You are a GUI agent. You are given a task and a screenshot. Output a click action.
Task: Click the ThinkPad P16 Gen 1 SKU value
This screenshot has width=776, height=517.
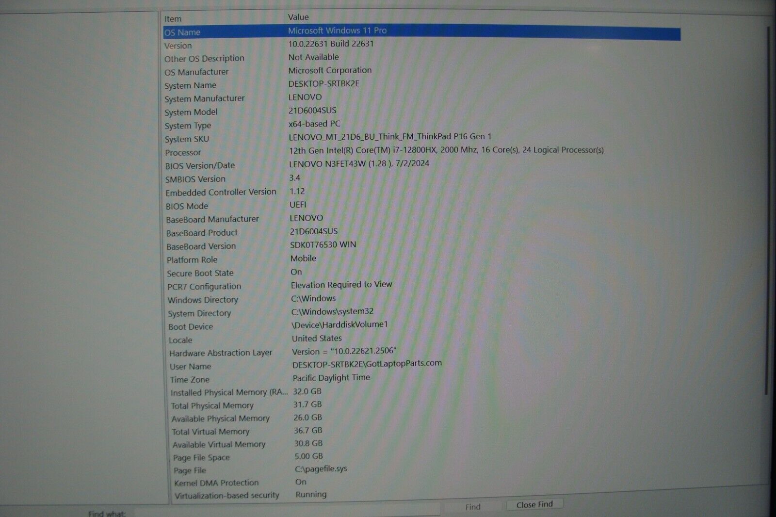390,137
